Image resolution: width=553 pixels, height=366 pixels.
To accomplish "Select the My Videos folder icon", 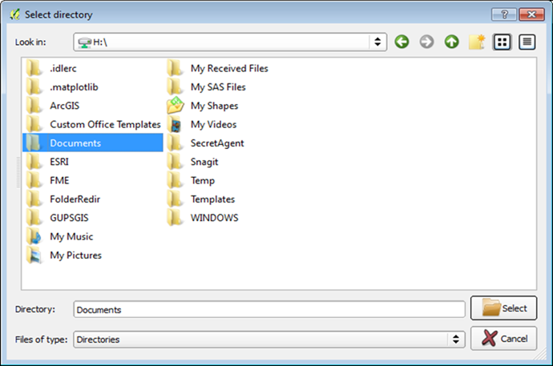I will pos(176,124).
